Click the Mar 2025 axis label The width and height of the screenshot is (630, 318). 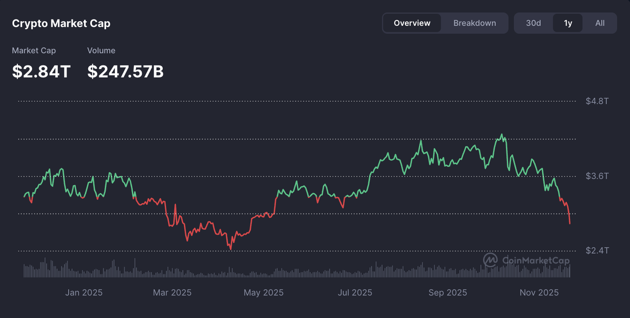pos(172,292)
